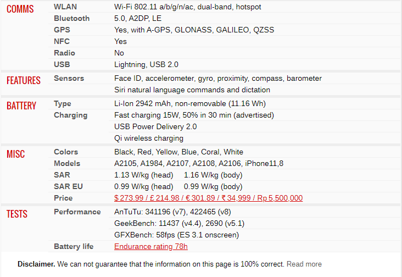The height and width of the screenshot is (277, 402).
Task: Open the price link starting with $273.99
Action: (208, 198)
